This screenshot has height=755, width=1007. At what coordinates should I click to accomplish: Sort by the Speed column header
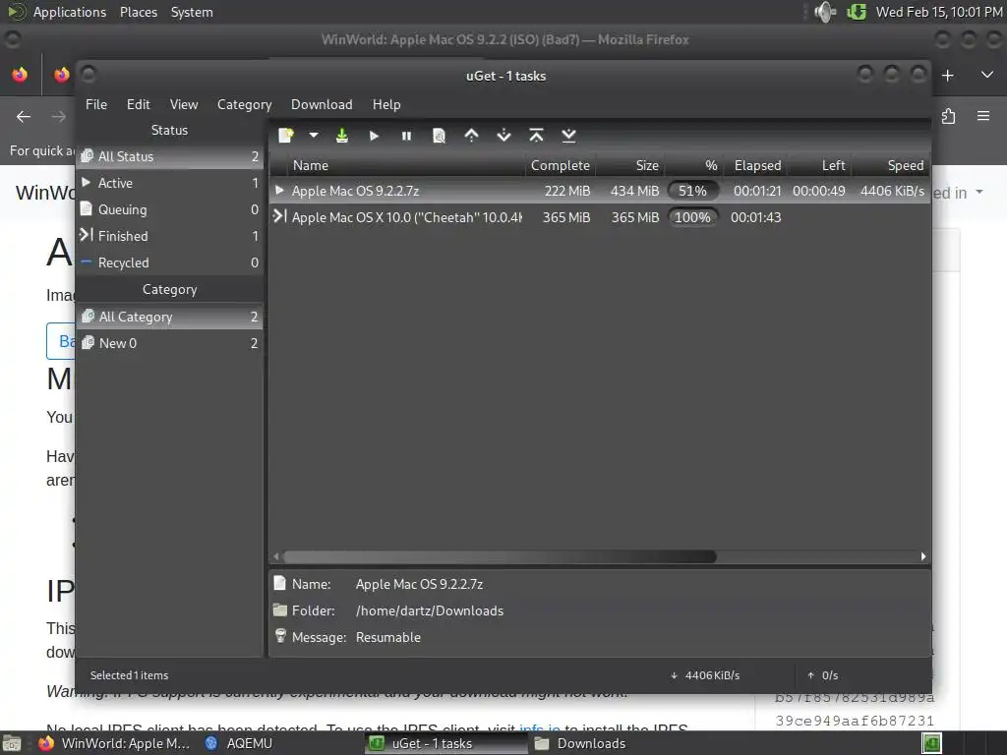(891, 165)
